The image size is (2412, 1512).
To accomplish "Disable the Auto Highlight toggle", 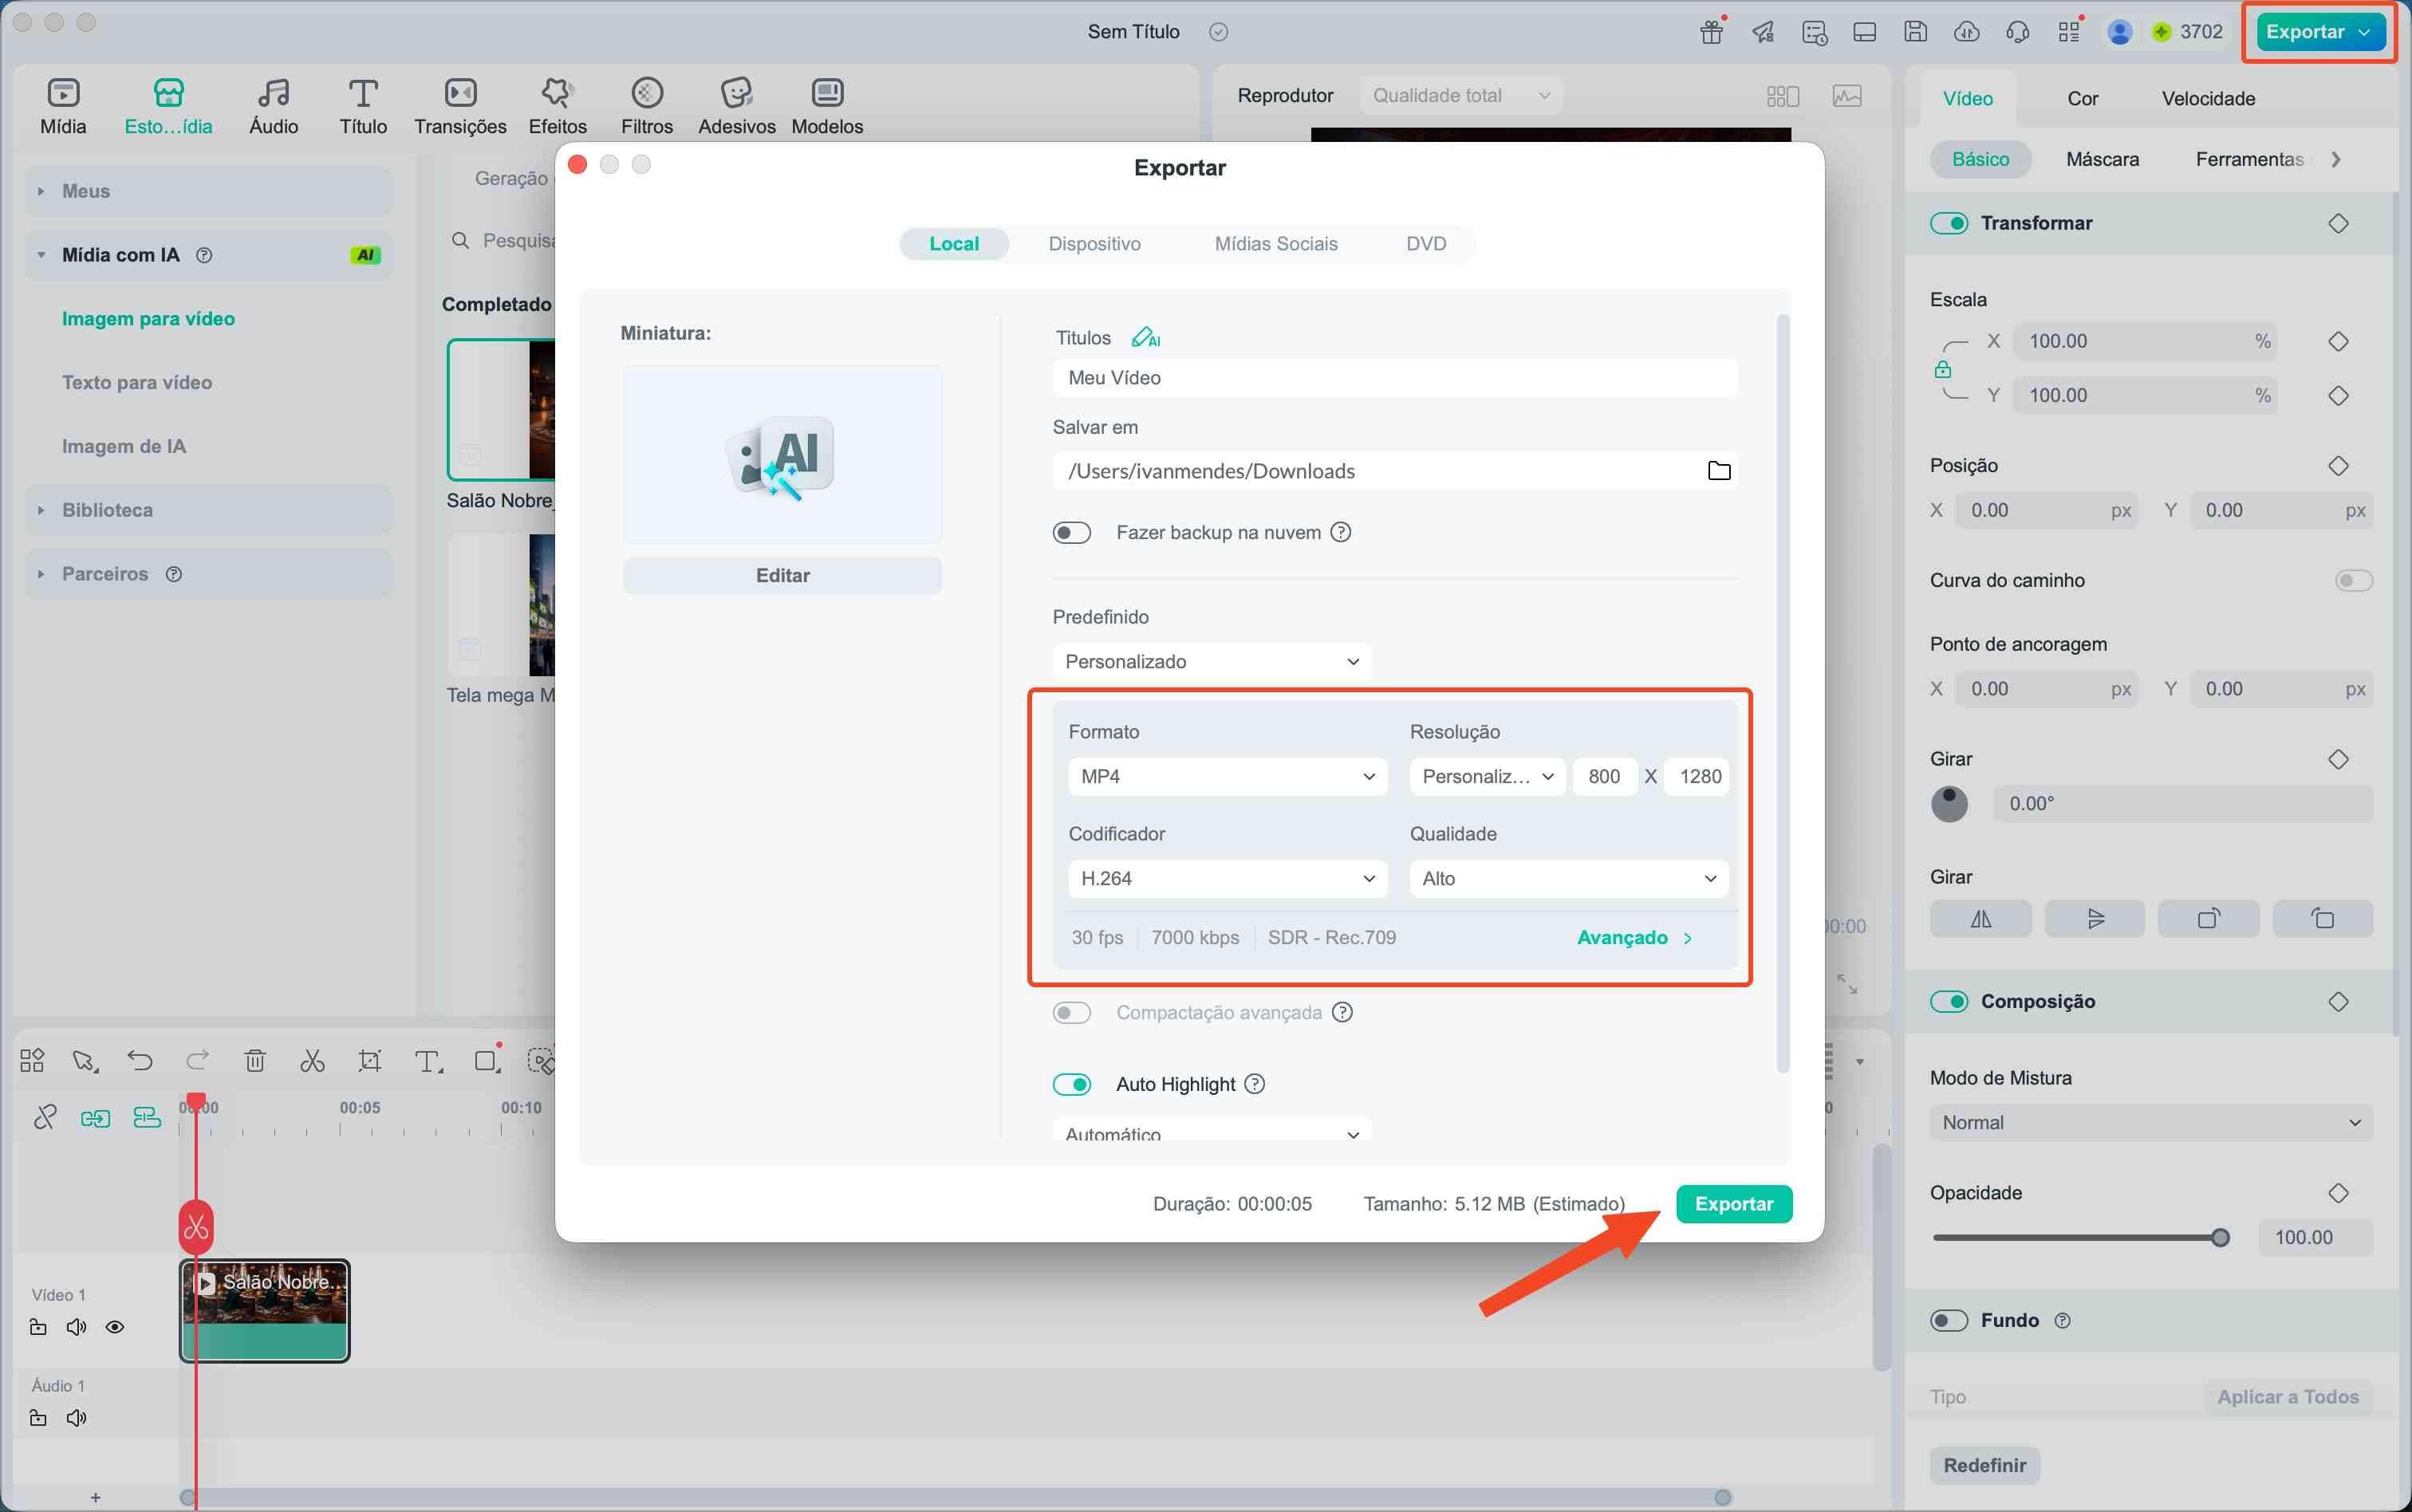I will (1071, 1084).
